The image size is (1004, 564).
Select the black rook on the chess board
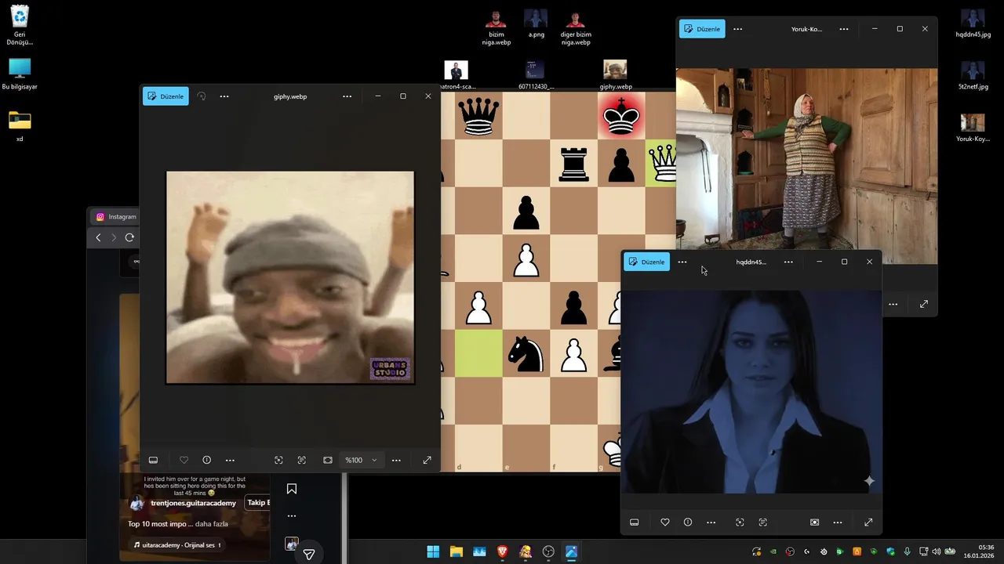574,164
